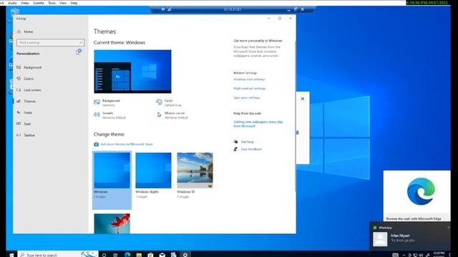Click the Browse the web with Microsoft Edge tile
Screen dimensions: 458x257
416,196
